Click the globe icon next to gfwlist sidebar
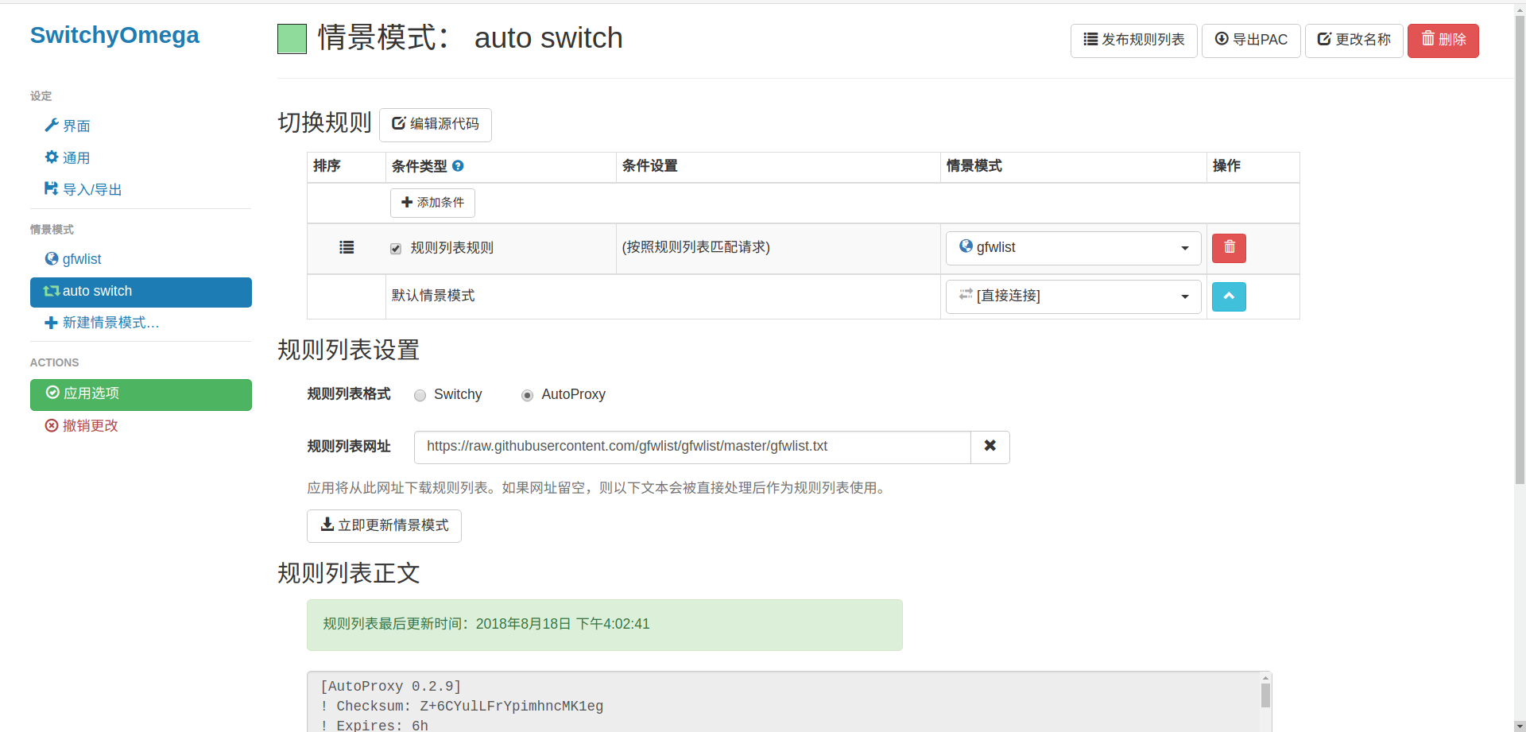 (x=52, y=258)
